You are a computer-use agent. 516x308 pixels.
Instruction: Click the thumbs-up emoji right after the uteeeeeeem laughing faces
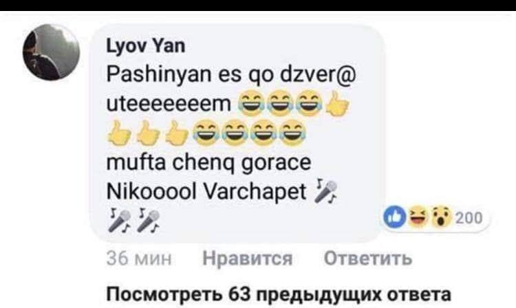(337, 103)
